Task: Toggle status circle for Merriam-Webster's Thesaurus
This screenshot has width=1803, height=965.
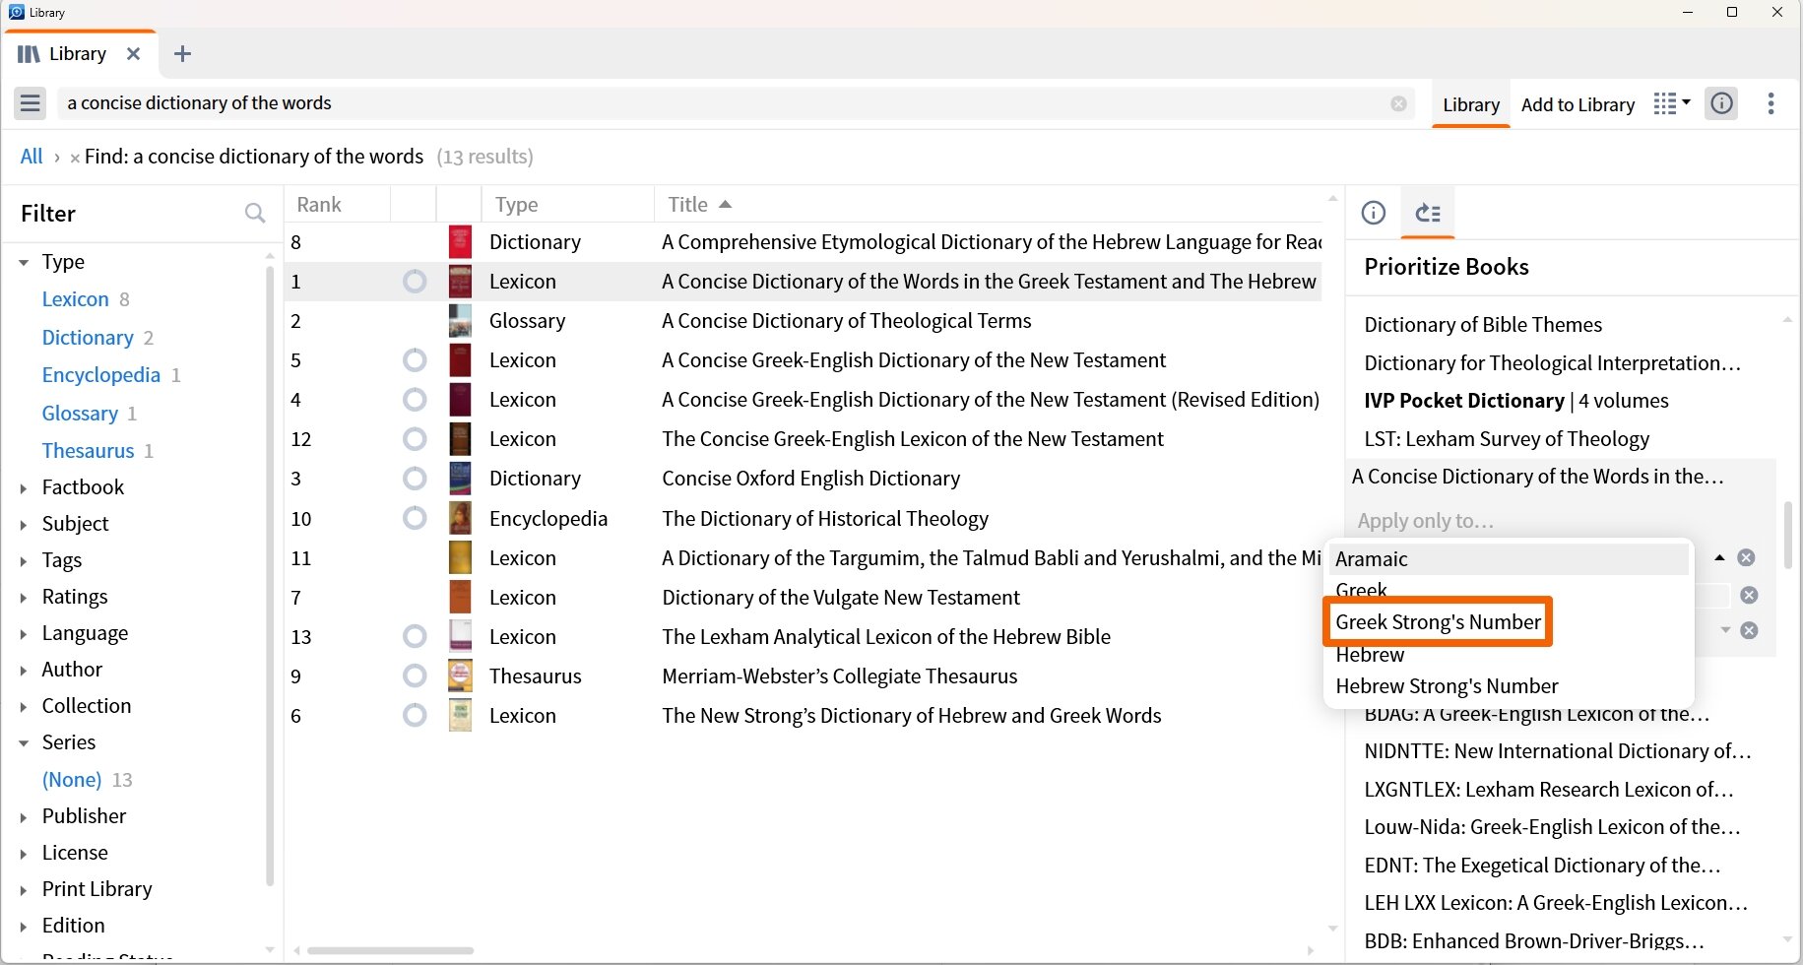Action: pos(415,676)
